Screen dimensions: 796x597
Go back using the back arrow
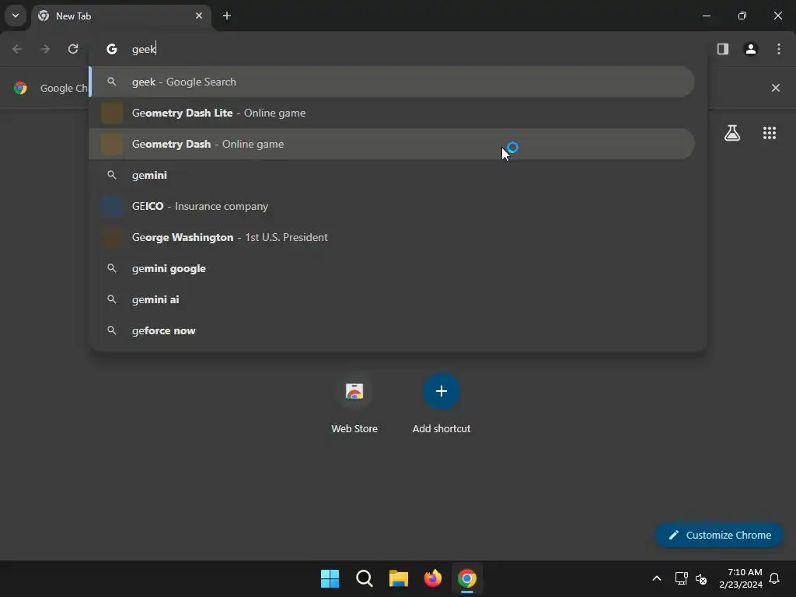[x=17, y=49]
